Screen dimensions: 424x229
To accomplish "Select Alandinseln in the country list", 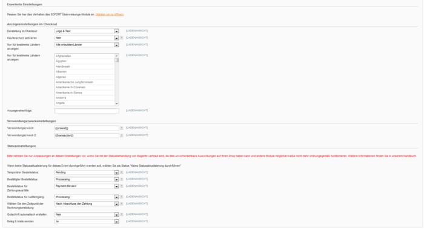I will [x=85, y=66].
